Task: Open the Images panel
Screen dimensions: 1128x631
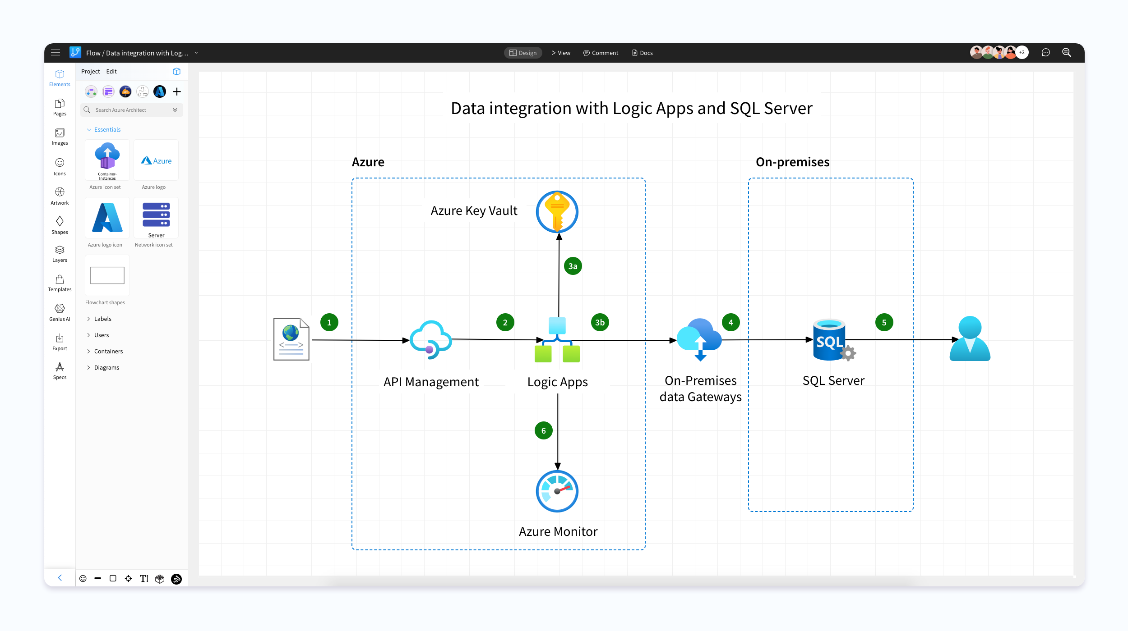Action: (60, 137)
